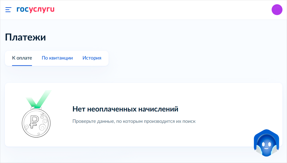Click the blue hexagon behind the robot

[256, 137]
